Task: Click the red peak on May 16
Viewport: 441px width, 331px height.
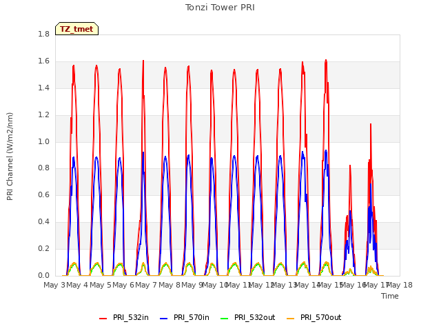Action: (371, 124)
